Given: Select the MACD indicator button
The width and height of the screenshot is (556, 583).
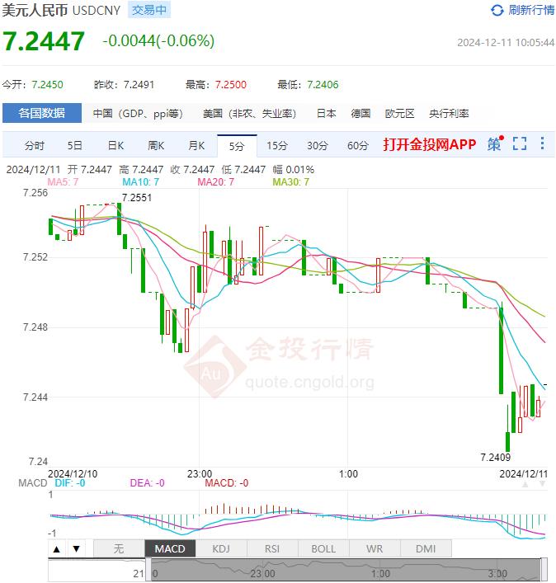Looking at the screenshot, I should [170, 549].
